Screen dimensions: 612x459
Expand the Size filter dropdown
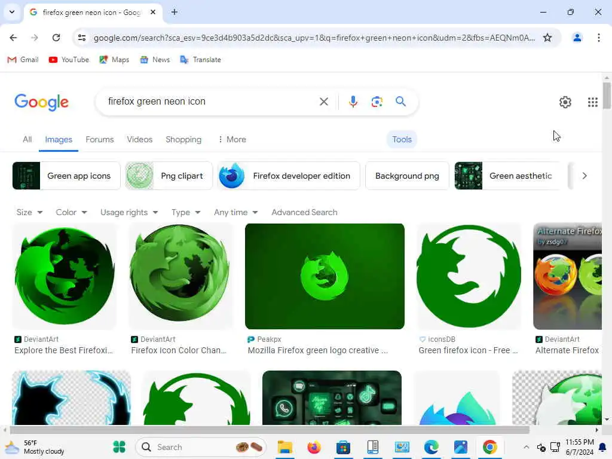(29, 212)
